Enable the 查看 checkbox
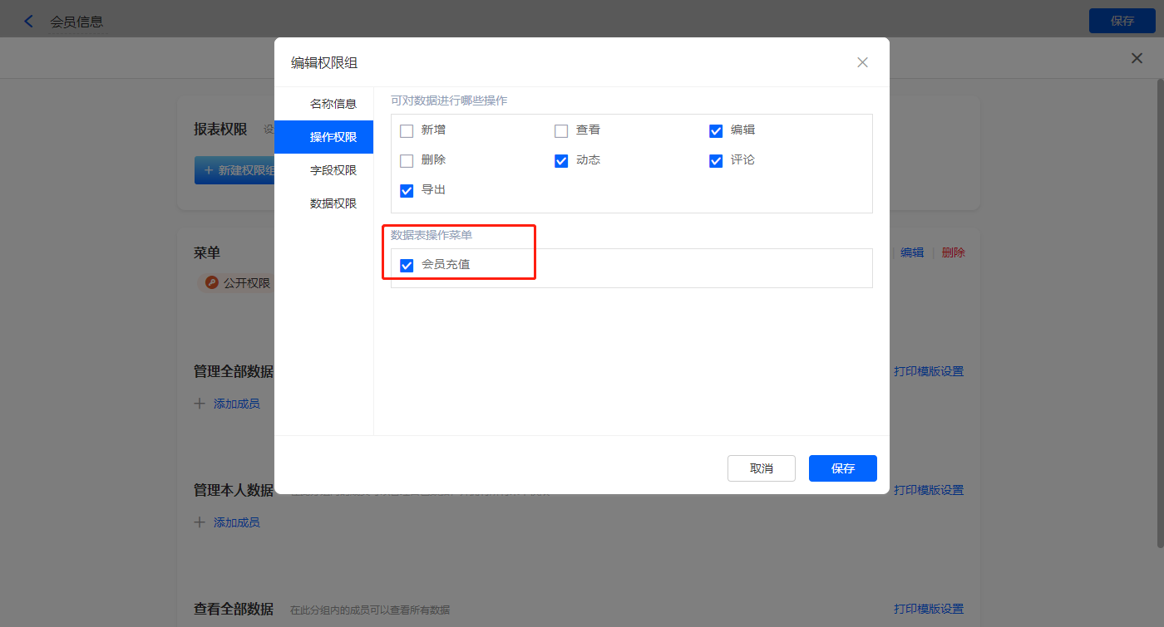This screenshot has width=1164, height=627. [x=561, y=130]
